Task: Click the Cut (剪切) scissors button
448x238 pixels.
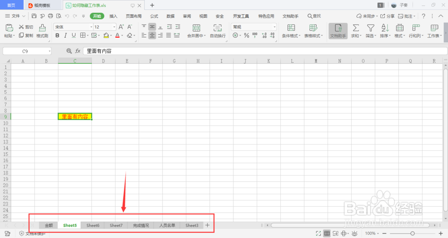Action: coord(26,27)
